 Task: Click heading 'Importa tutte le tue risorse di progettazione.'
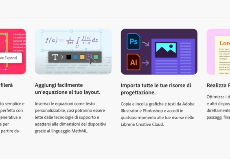156,89
